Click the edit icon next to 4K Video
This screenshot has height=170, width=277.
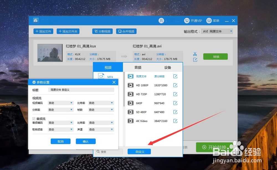(175, 121)
